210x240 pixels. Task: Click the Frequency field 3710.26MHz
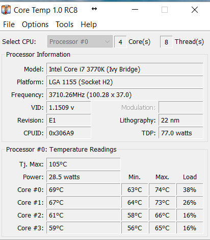tap(125, 95)
